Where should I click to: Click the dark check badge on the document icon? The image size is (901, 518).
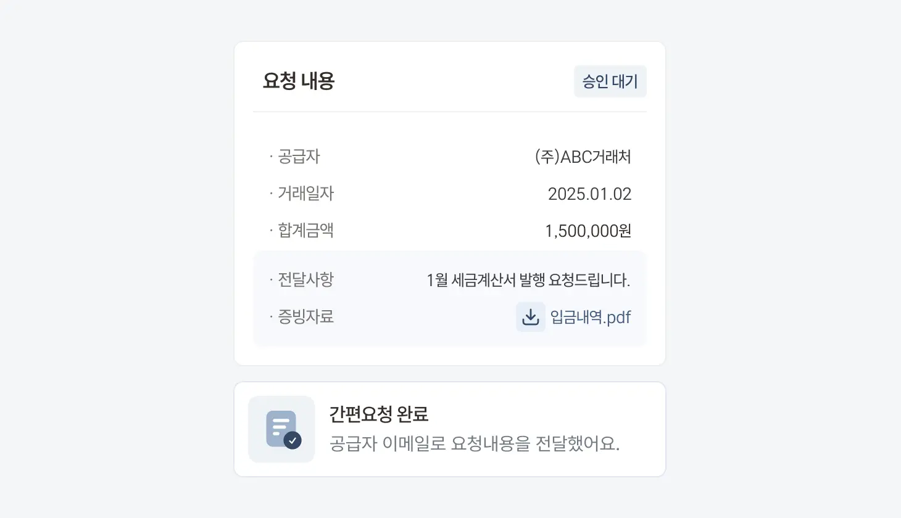coord(293,440)
